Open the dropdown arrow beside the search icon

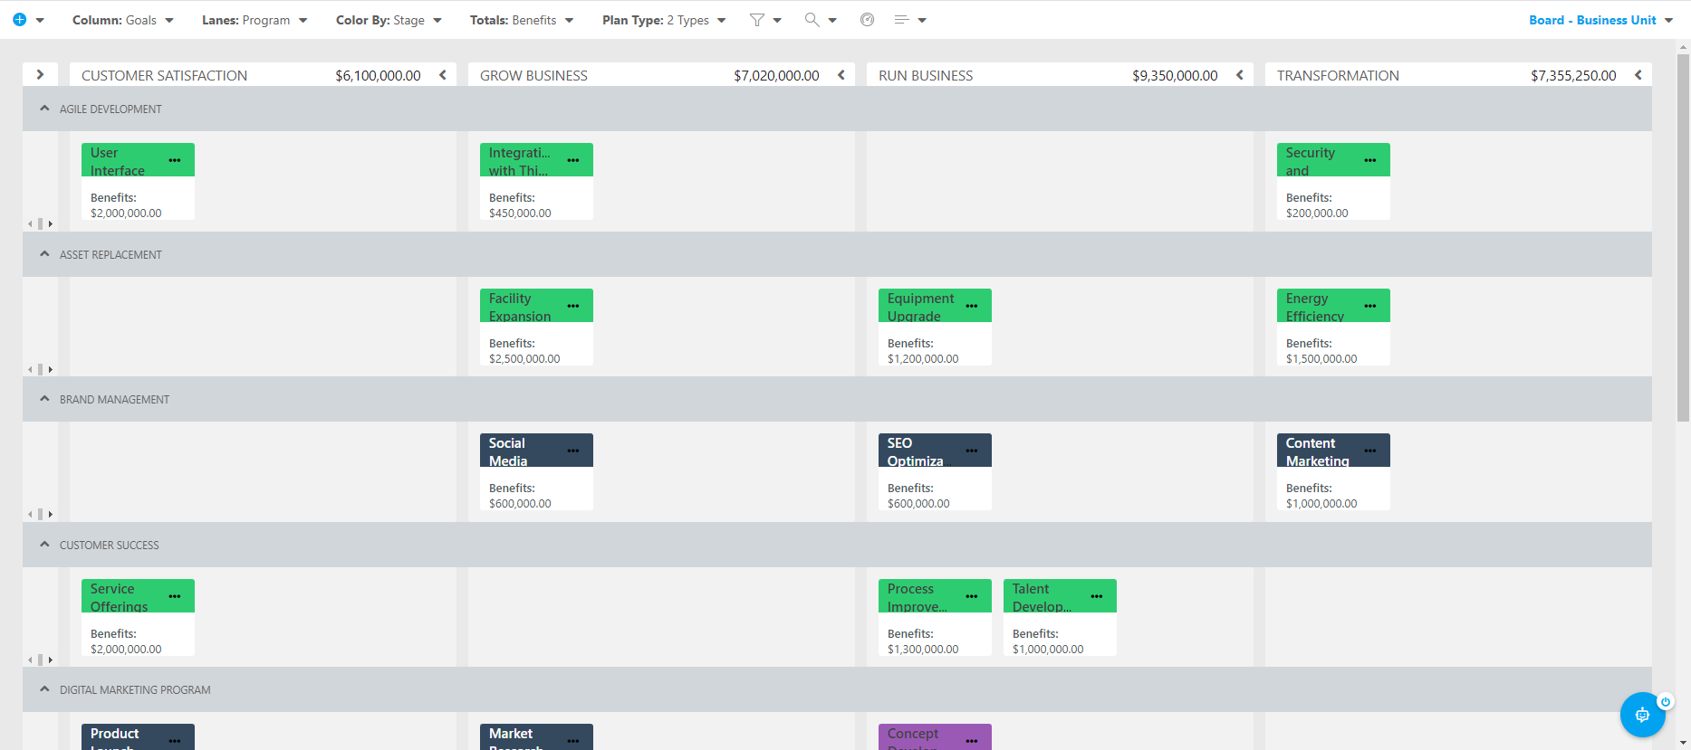click(x=832, y=20)
